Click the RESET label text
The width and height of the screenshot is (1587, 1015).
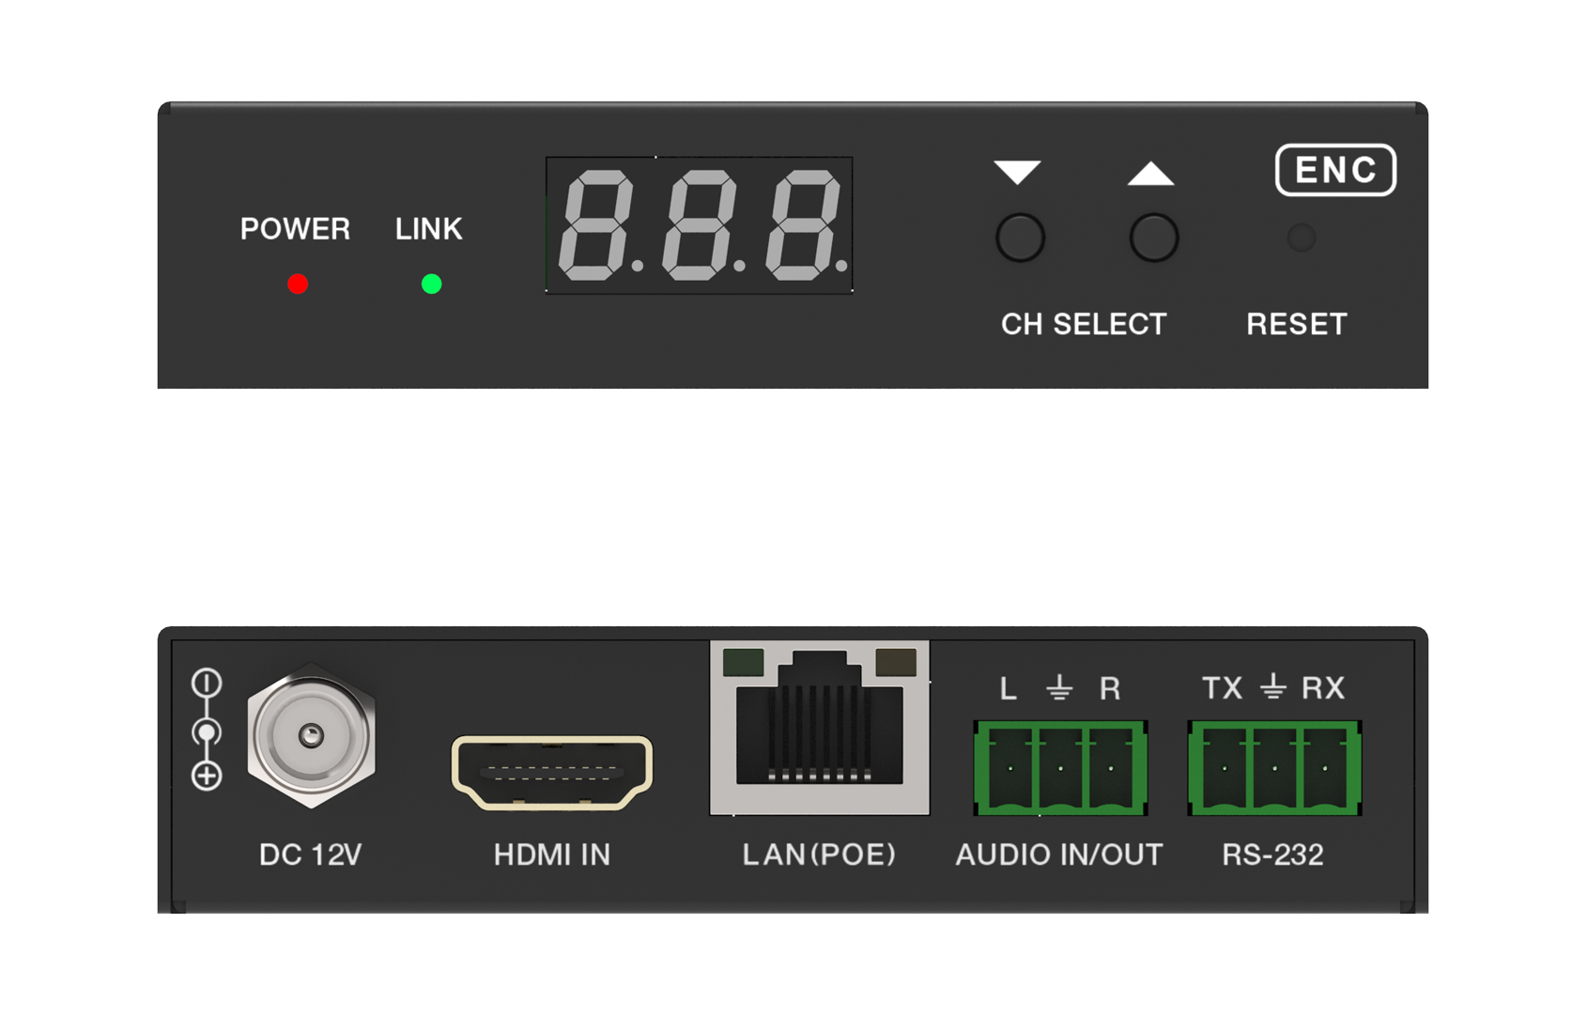click(x=1297, y=324)
